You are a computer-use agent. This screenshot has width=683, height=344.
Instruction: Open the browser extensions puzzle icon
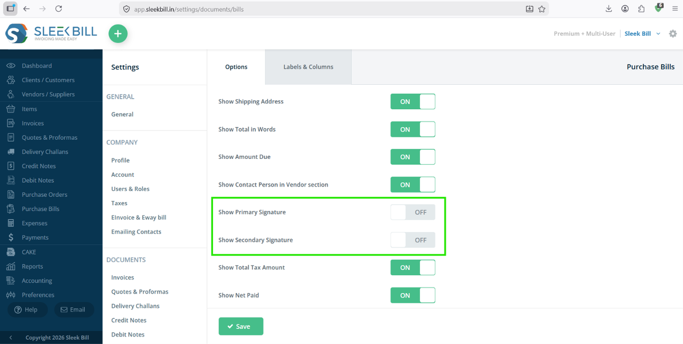[x=641, y=9]
